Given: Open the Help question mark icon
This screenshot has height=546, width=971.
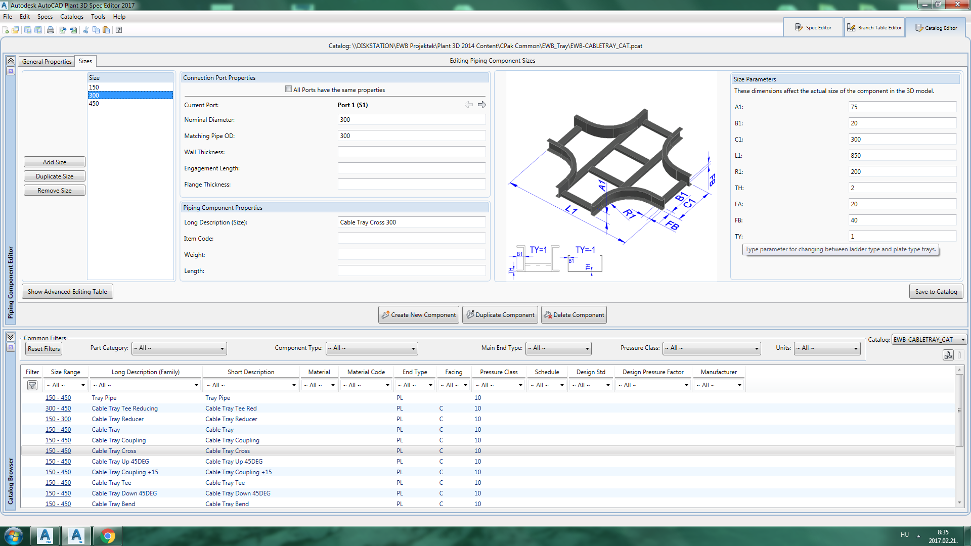Looking at the screenshot, I should click(119, 30).
